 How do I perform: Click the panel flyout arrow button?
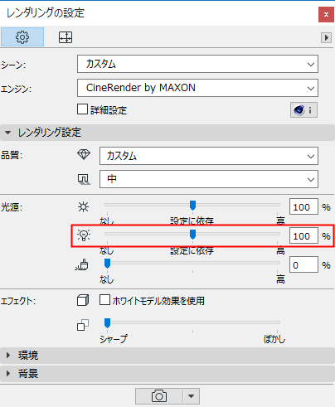tap(326, 37)
